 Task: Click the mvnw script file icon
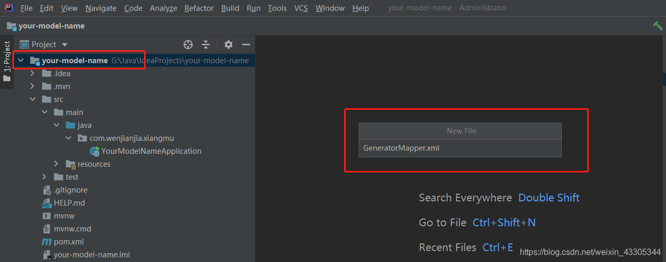click(x=47, y=216)
